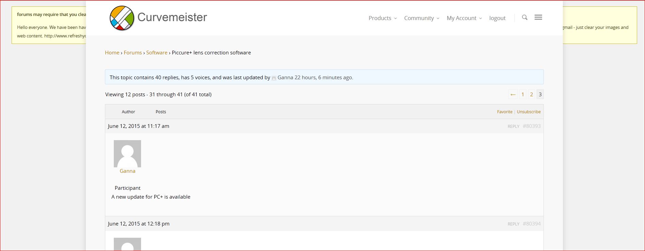Screen dimensions: 645x251
Task: Click the June 12, 2015 at 11:17 am date
Action: click(138, 126)
